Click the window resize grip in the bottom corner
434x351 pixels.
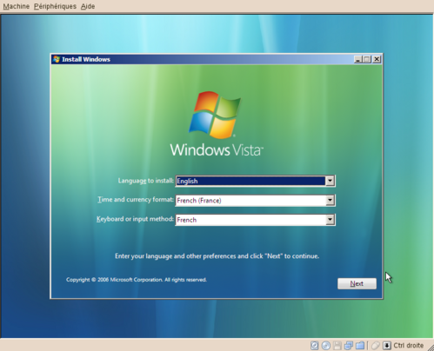tap(431, 348)
